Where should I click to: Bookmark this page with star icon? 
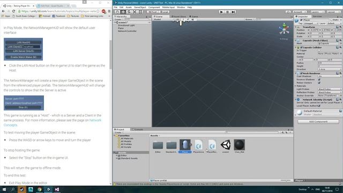tap(98, 11)
